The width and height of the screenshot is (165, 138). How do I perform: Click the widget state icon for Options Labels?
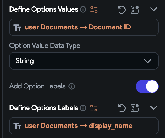135,108
